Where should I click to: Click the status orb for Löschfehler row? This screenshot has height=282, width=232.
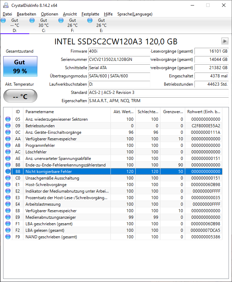[8, 152]
